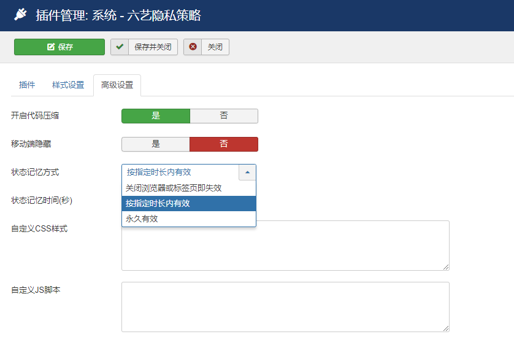
Task: Click the red X icon beside 关闭
Action: tap(193, 47)
